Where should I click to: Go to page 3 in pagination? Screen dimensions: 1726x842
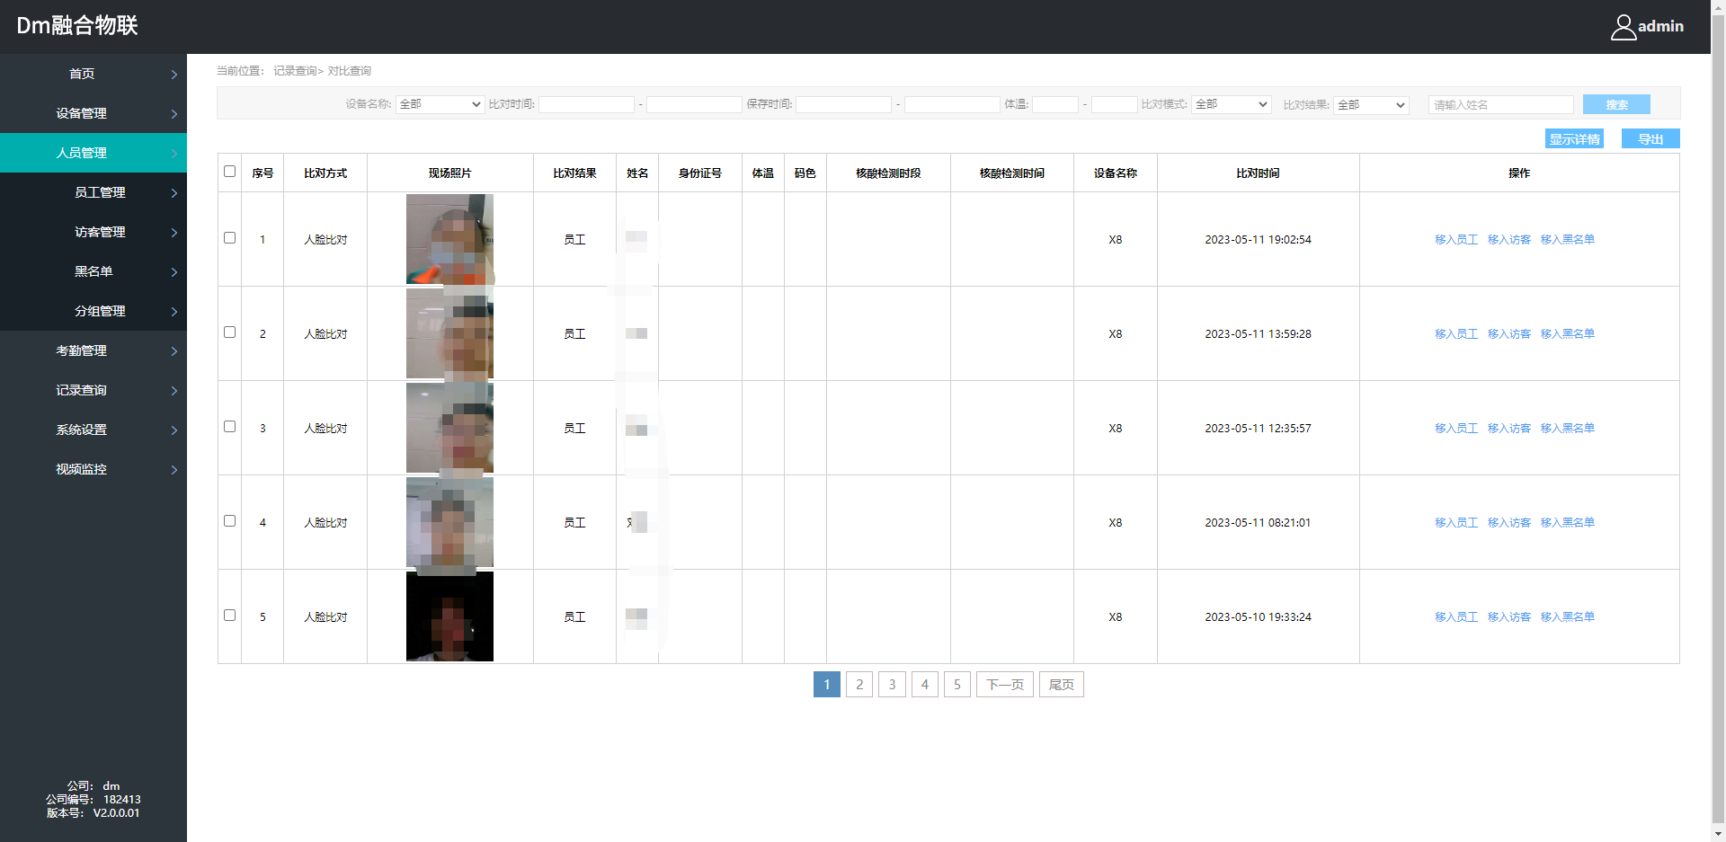[892, 684]
